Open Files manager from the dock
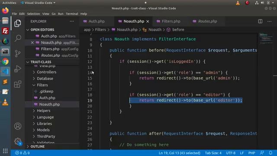This screenshot has width=277, height=156. (5, 21)
